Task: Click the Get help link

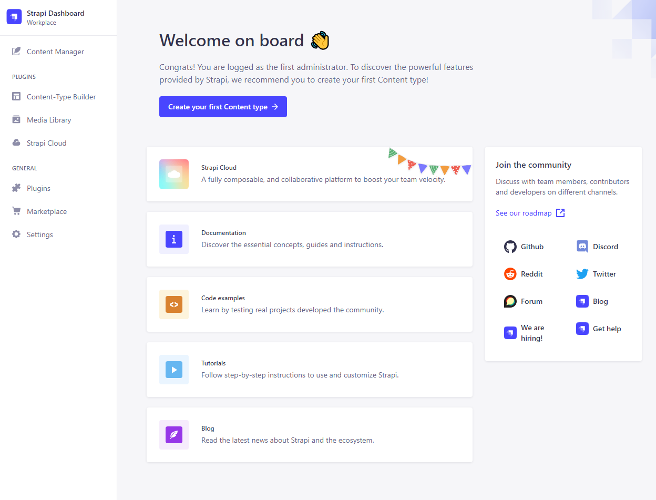Action: [x=599, y=329]
